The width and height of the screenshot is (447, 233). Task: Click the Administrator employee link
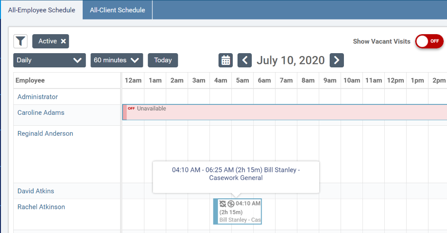tap(38, 97)
